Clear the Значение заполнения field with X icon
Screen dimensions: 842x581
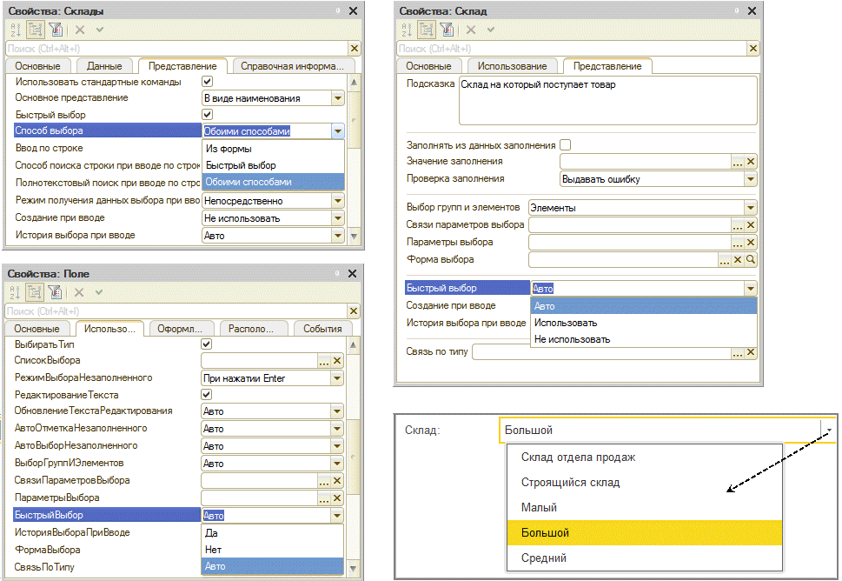(x=751, y=162)
